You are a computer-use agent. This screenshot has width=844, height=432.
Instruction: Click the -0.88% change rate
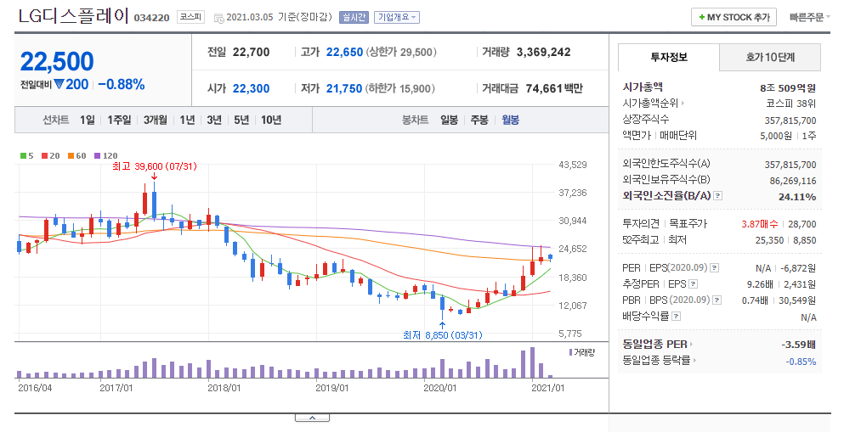[121, 84]
